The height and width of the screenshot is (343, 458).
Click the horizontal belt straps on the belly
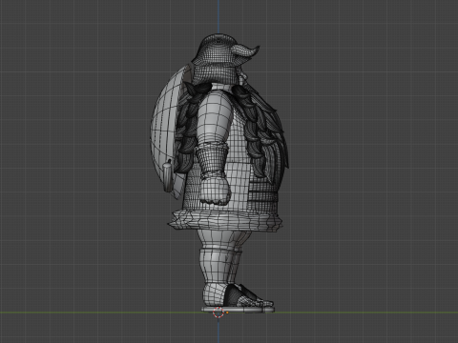263,193
